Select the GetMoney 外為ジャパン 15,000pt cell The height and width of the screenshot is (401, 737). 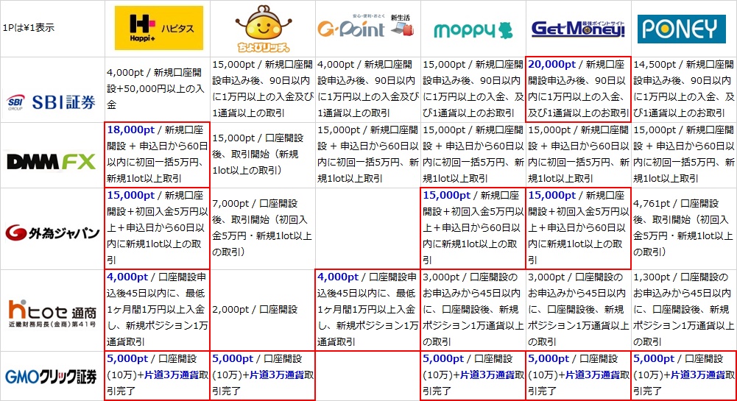[579, 229]
